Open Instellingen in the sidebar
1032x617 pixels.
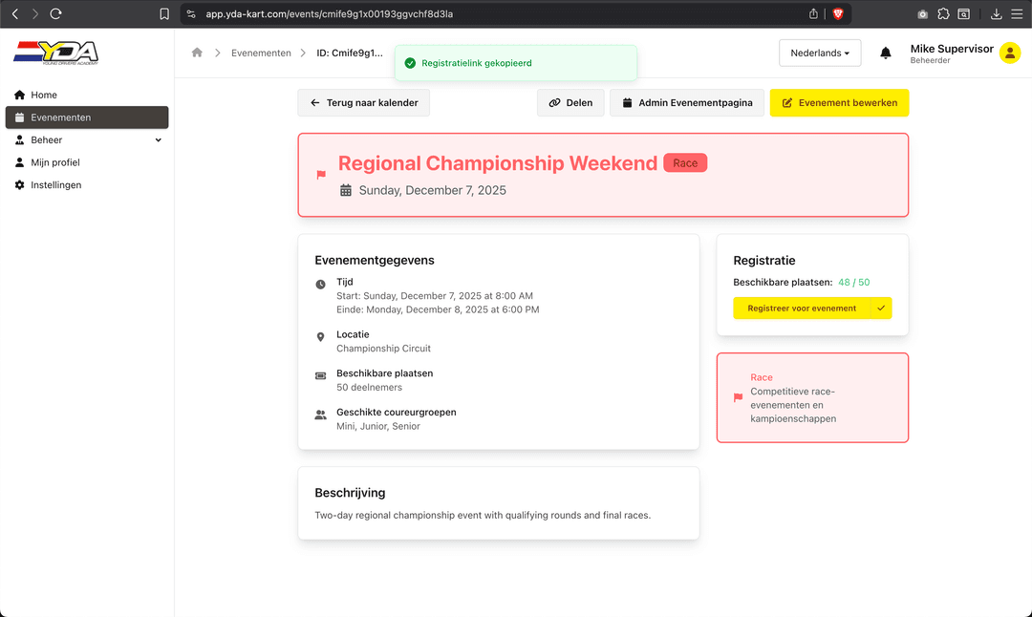pos(55,184)
